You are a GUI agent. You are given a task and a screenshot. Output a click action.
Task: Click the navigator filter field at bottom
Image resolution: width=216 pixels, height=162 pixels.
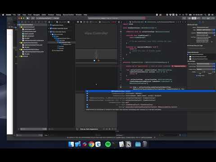click(x=33, y=129)
